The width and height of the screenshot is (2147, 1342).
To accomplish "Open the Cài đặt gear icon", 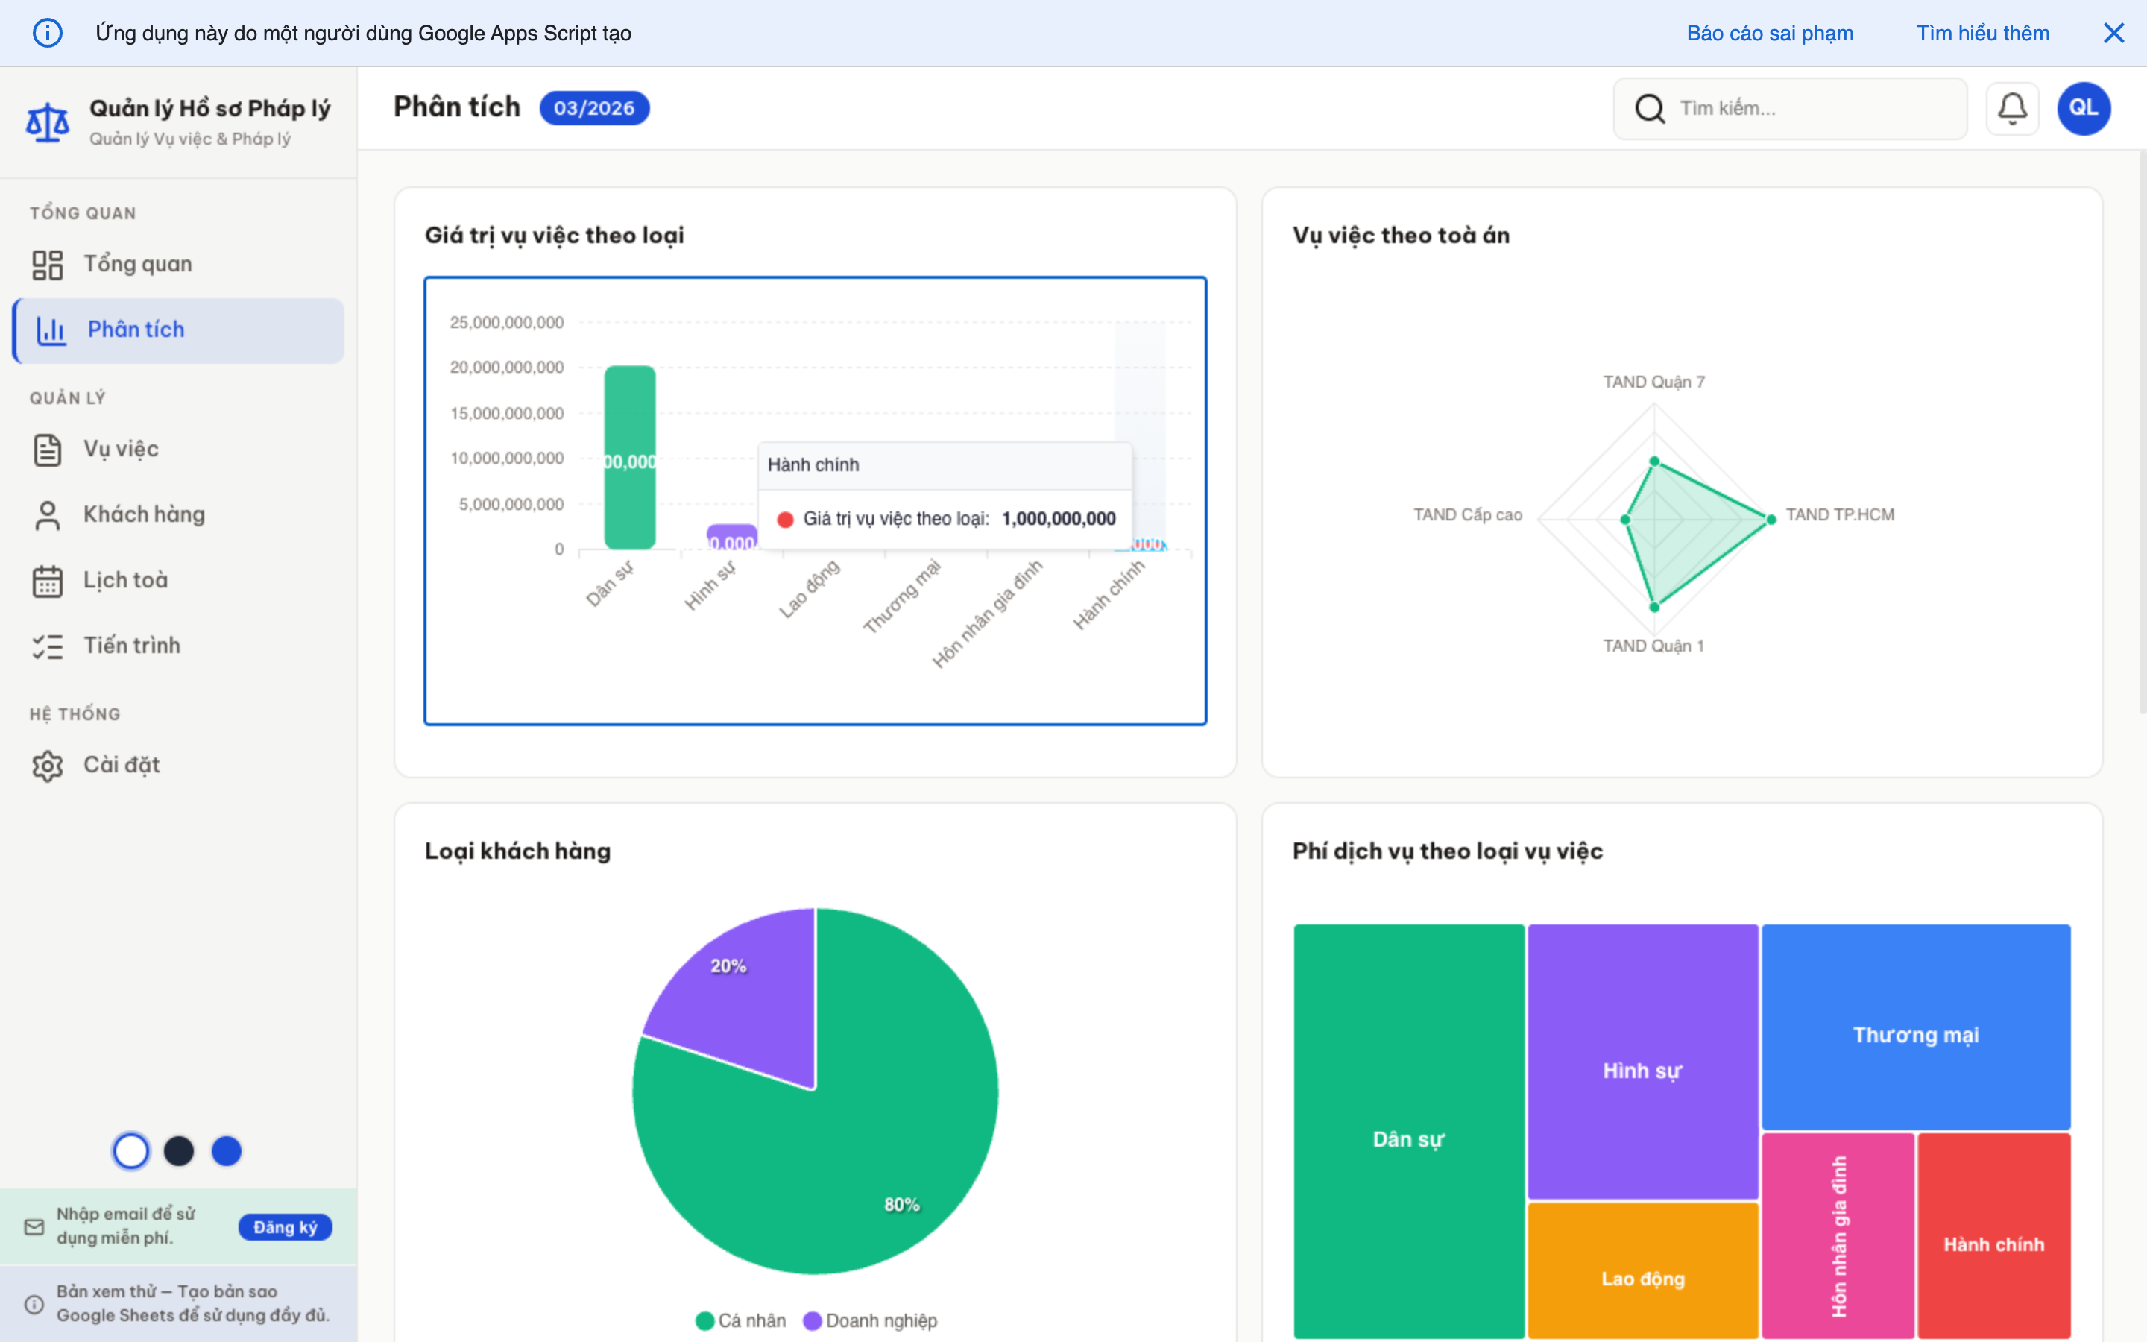I will point(48,764).
